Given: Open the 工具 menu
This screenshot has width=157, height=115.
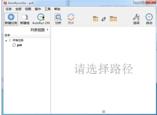Looking at the screenshot, I should [x=47, y=9].
